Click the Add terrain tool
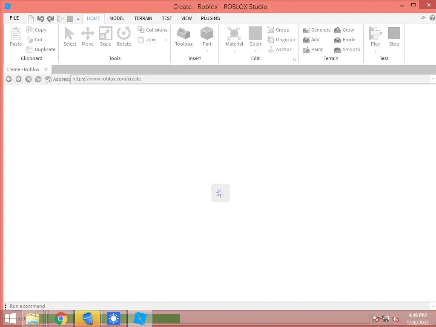Viewport: 436px width, 327px height. click(311, 40)
